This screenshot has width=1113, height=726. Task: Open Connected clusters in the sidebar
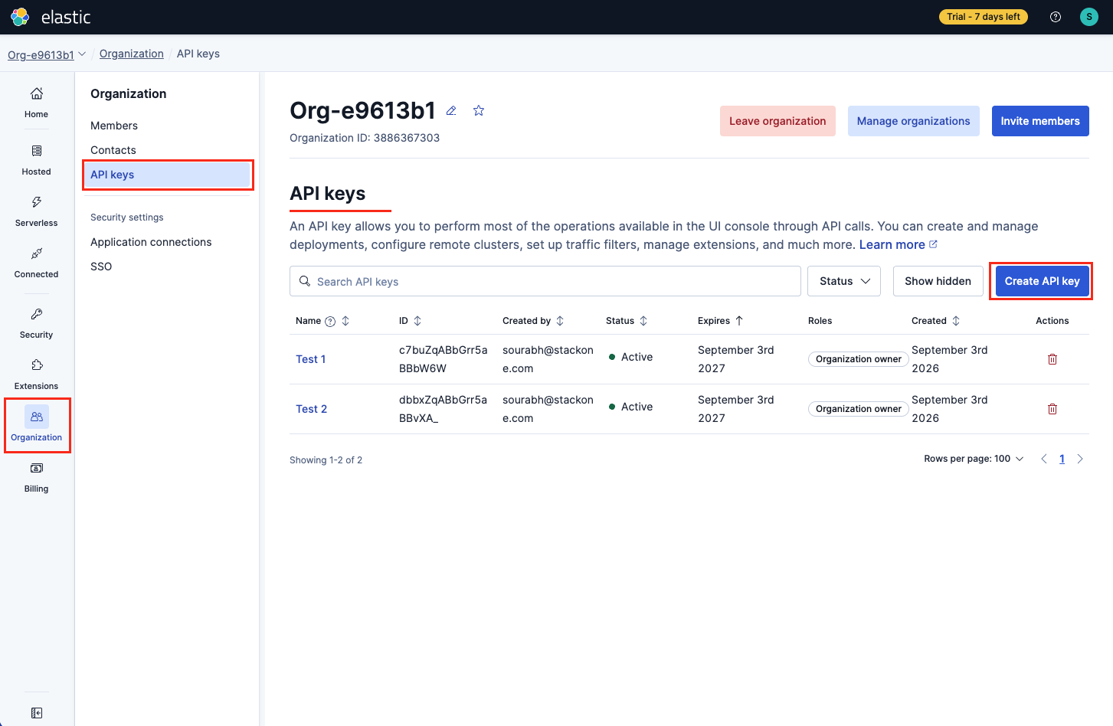pyautogui.click(x=36, y=263)
